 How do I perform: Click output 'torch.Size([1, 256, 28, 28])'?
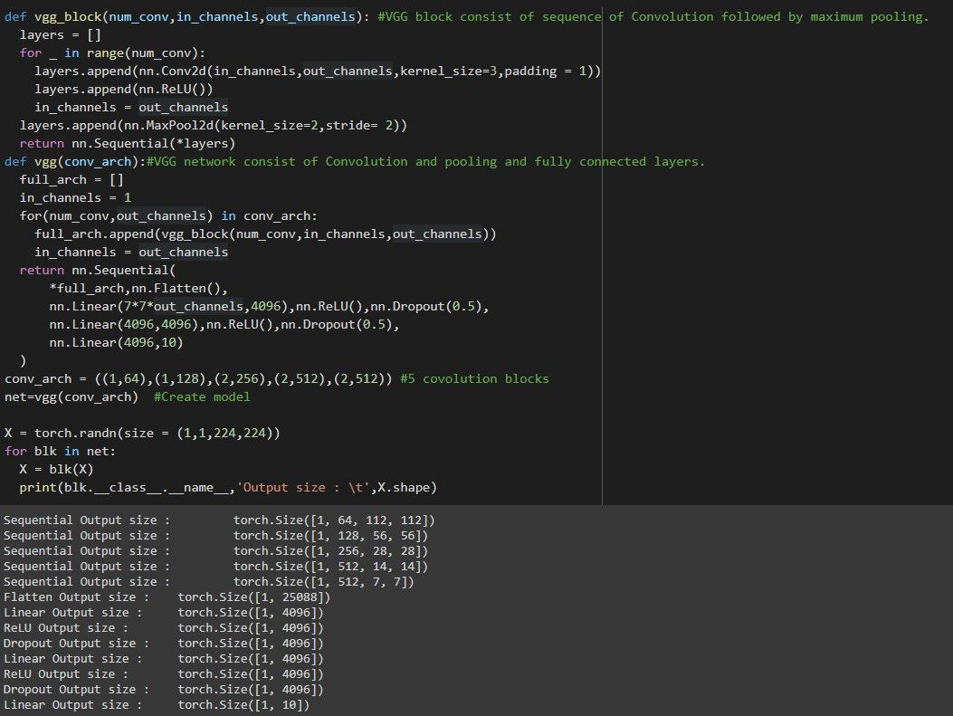tap(330, 550)
